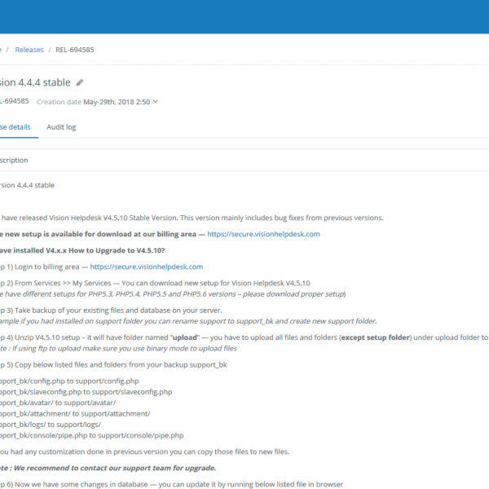Click the Description section header
The image size is (489, 489).
click(14, 161)
